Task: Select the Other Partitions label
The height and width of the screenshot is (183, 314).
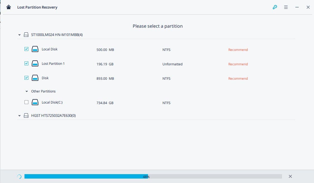Action: [43, 91]
